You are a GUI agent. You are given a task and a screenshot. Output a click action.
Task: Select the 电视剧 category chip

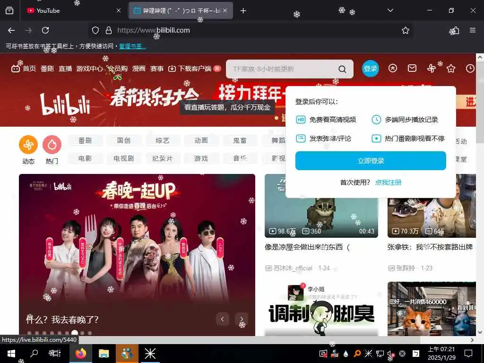tap(124, 158)
